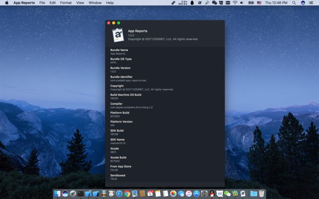319x199 pixels.
Task: Click the Bundle Identifier value text
Action: pos(128,80)
